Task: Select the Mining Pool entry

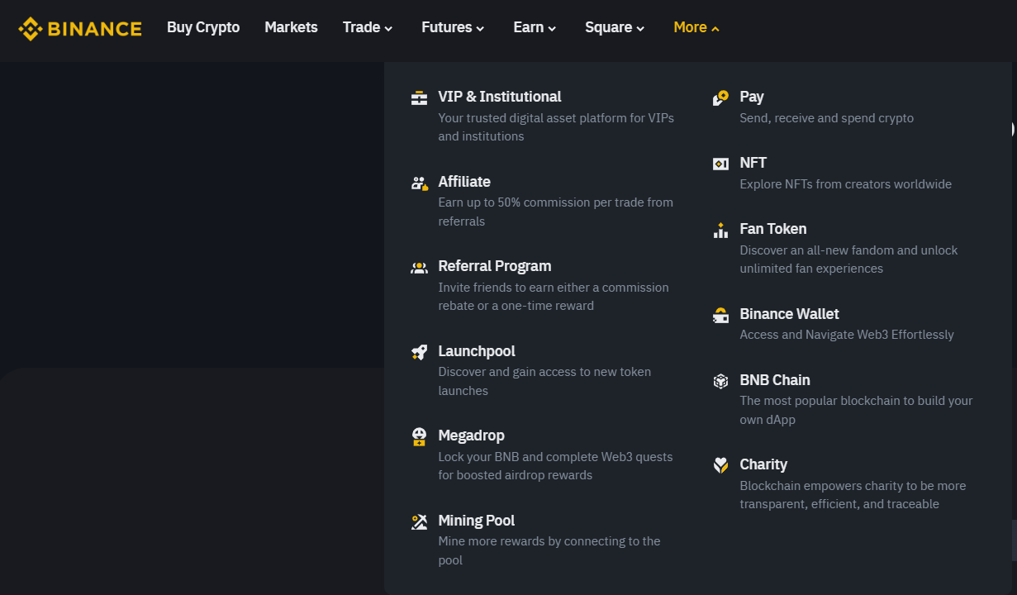Action: click(544, 540)
